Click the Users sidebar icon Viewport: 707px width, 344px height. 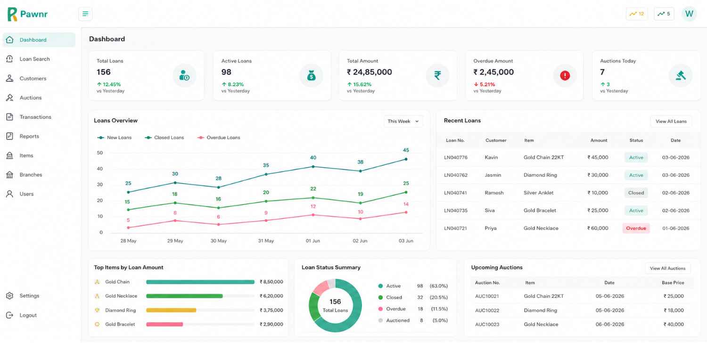point(9,194)
